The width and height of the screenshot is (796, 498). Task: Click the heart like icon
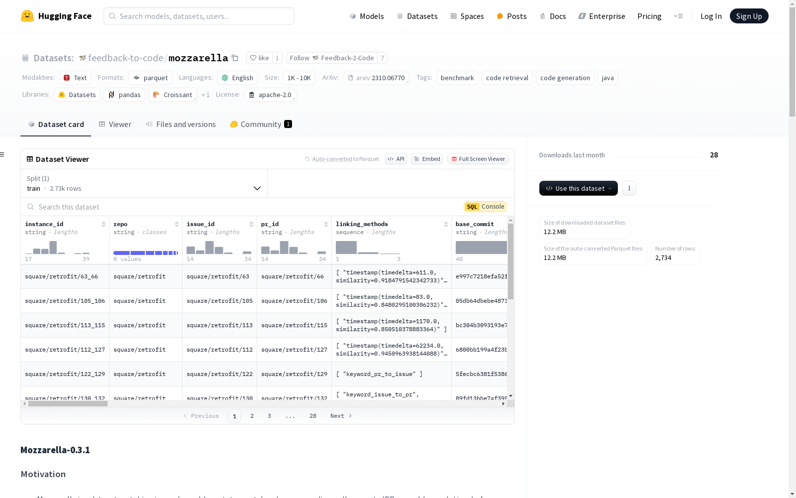[253, 58]
